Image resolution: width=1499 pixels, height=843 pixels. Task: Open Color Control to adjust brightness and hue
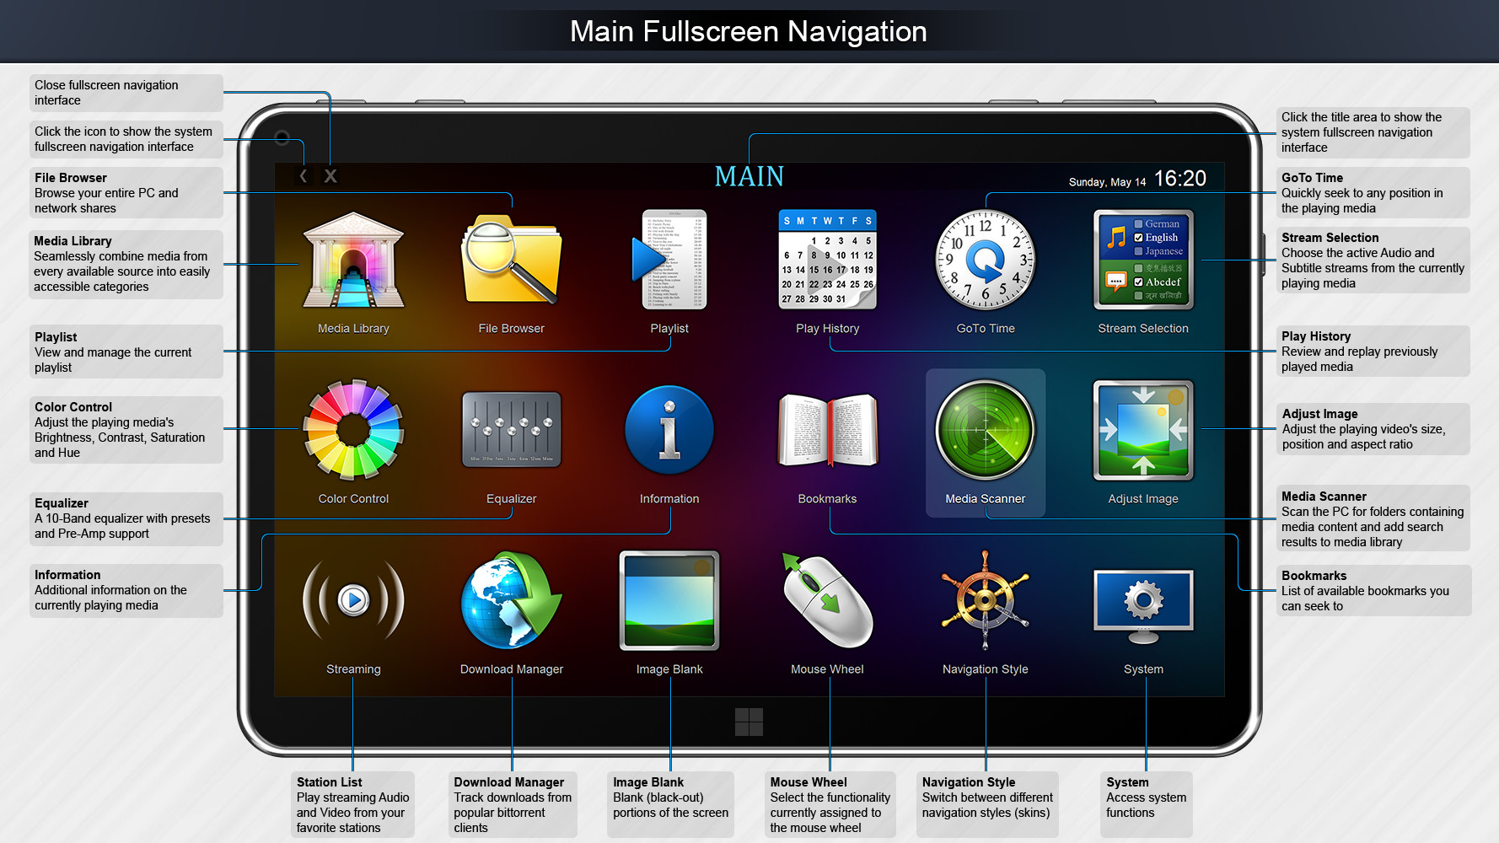[353, 432]
